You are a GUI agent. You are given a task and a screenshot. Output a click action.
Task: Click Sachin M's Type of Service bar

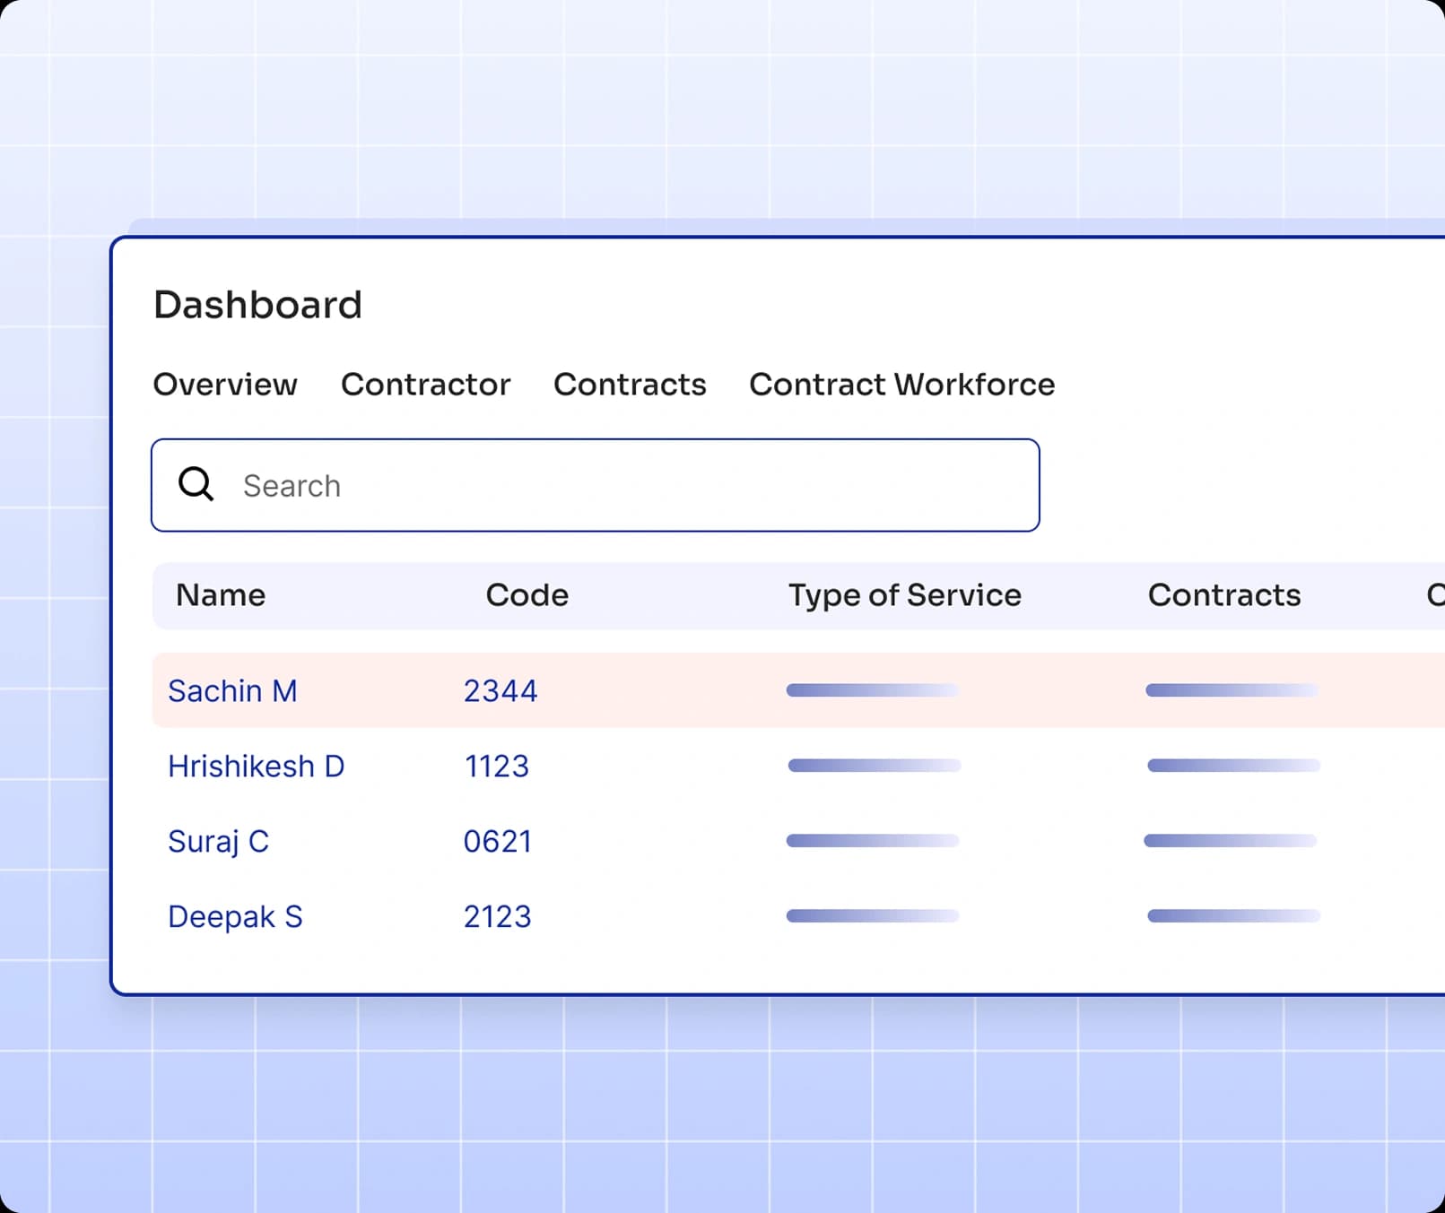coord(870,690)
